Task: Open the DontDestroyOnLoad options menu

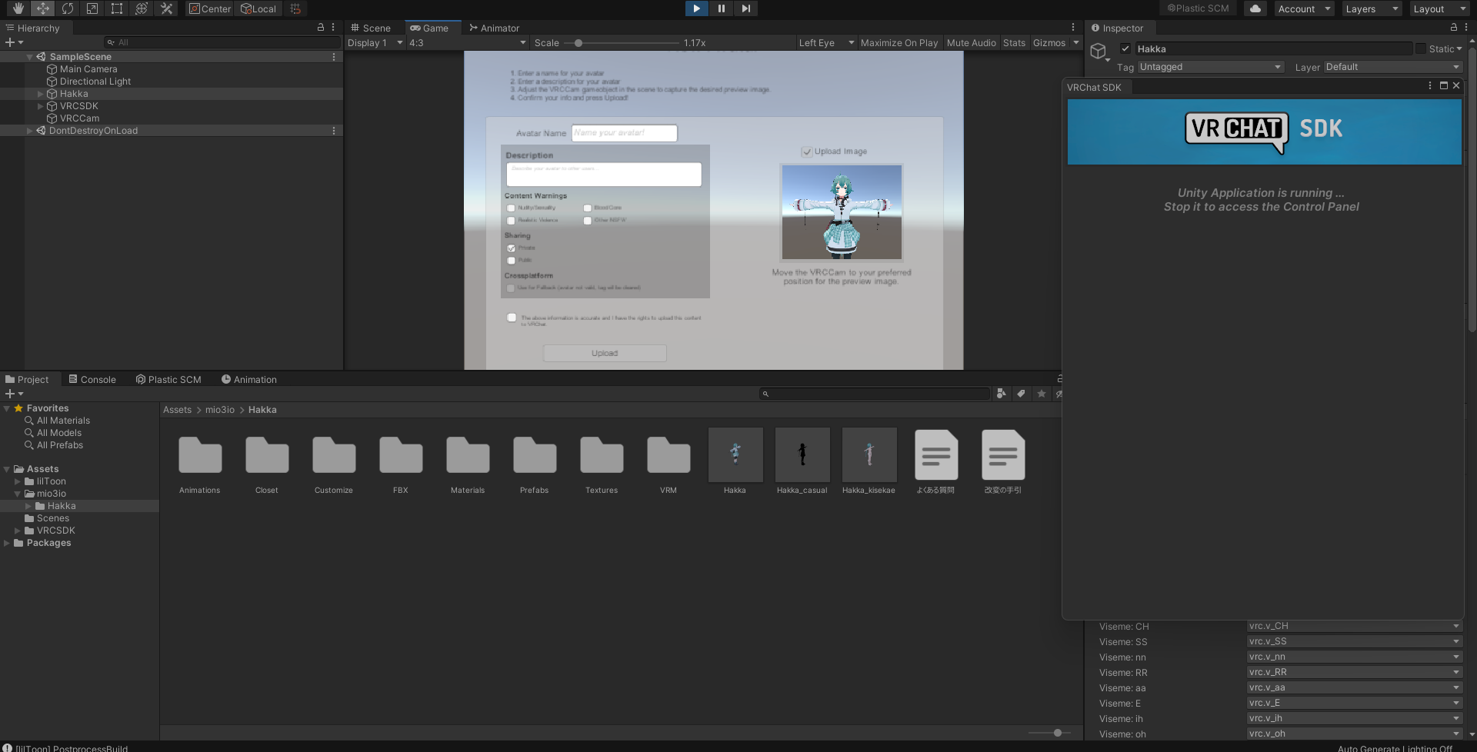Action: (334, 131)
